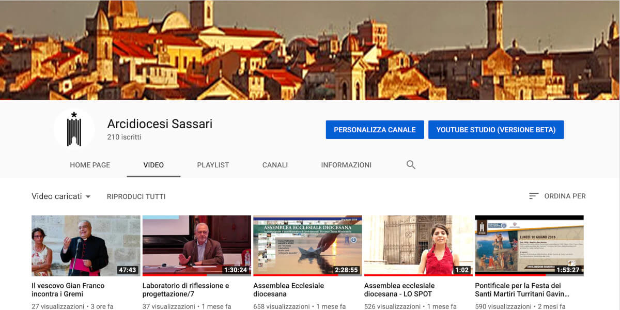Play the 1:30:24 Laboratorio video thumbnail
This screenshot has height=310, width=620.
(196, 245)
